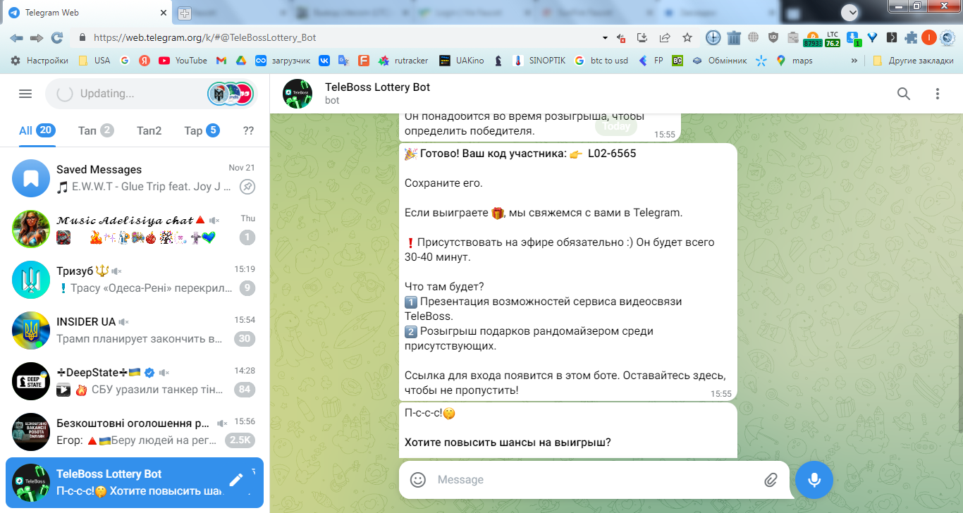The height and width of the screenshot is (513, 963).
Task: Open the YouTube bookmark
Action: coord(183,61)
